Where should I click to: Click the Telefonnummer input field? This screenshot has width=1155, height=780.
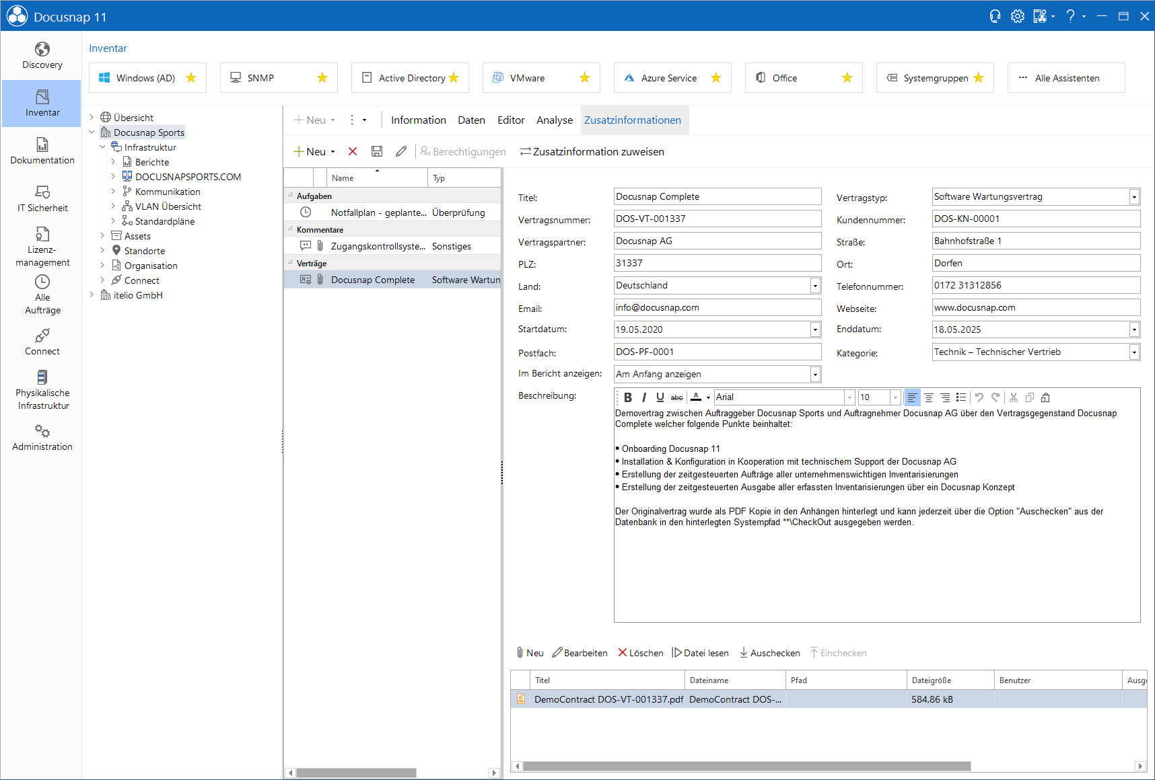tap(1037, 286)
